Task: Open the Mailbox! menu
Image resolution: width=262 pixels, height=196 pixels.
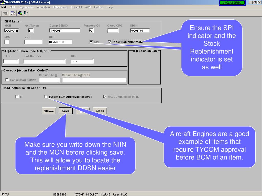Action: click(x=99, y=7)
